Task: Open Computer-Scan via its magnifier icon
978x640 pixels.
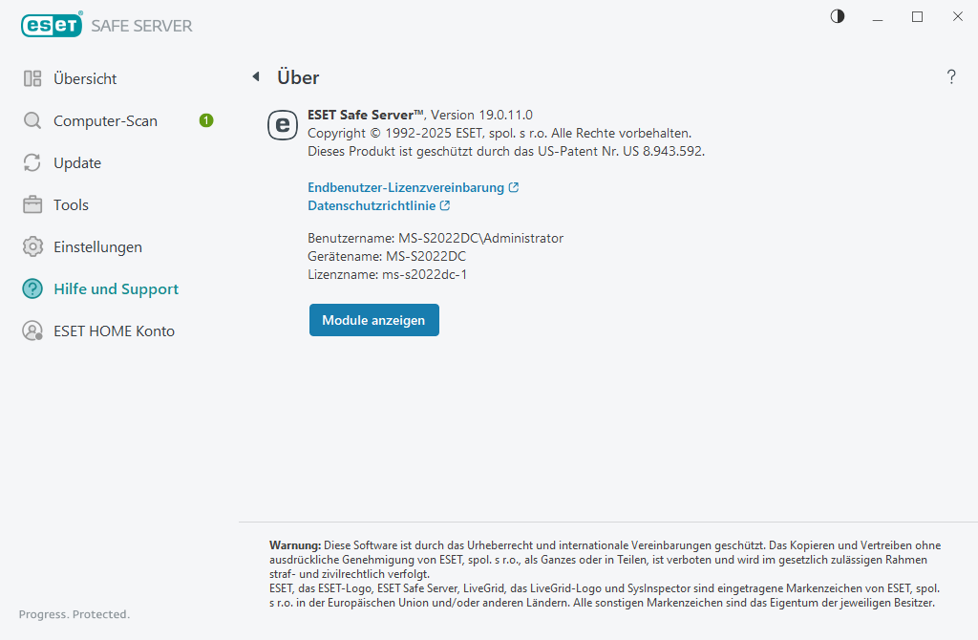Action: (32, 120)
